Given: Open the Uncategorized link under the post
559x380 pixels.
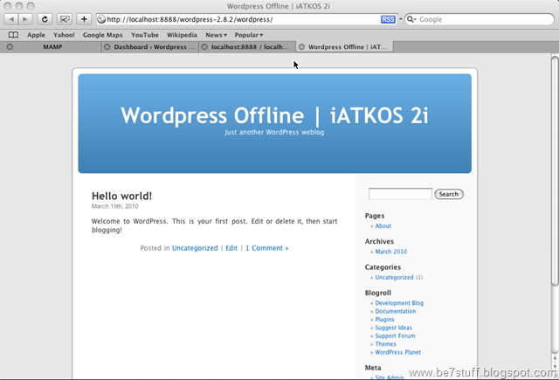Looking at the screenshot, I should (x=195, y=248).
